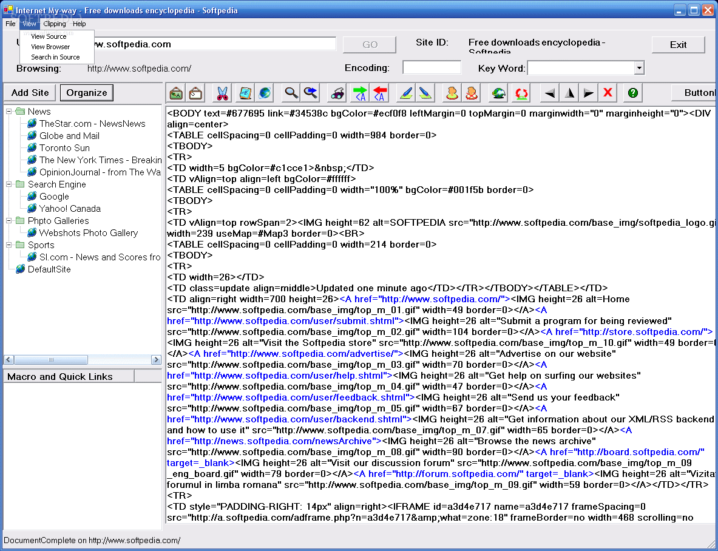The image size is (718, 551).
Task: Open the Clipping menu
Action: click(55, 24)
